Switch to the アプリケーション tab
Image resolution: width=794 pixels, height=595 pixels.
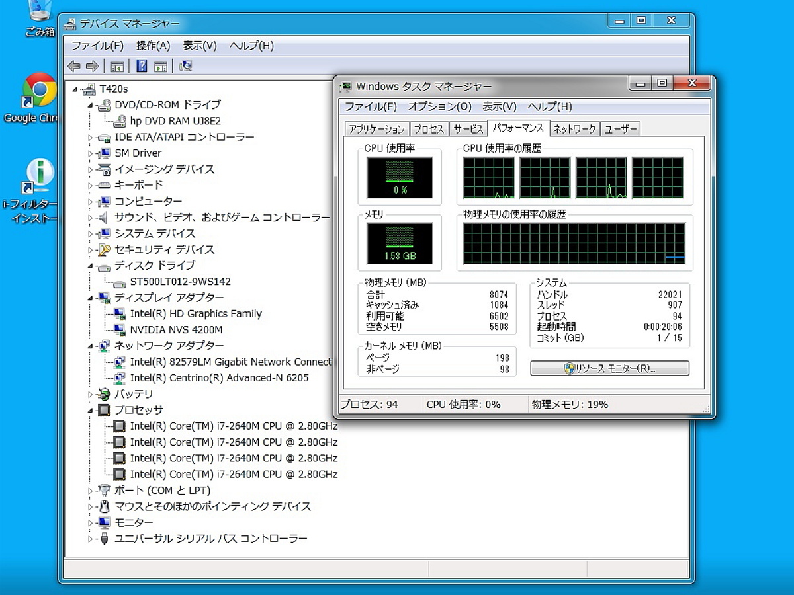pos(377,130)
